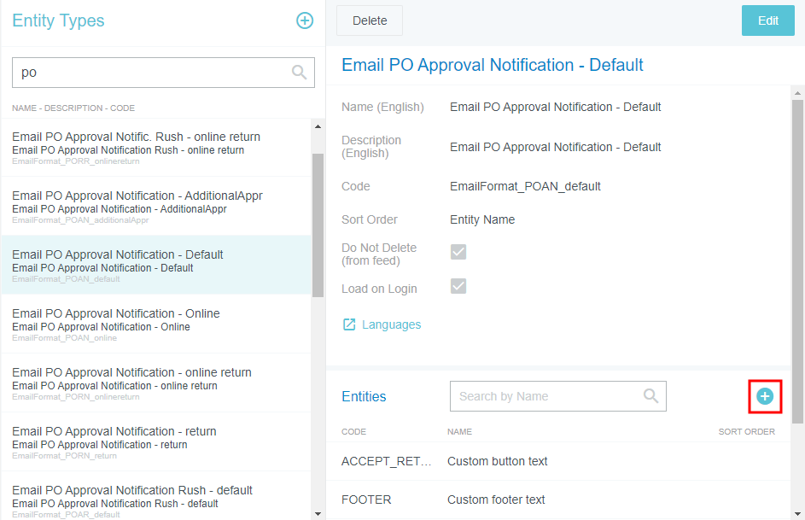
Task: Click the add entity plus icon
Action: click(765, 396)
